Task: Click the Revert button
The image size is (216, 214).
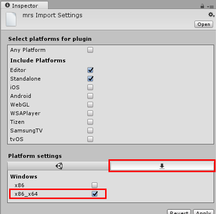Action: pos(179,212)
